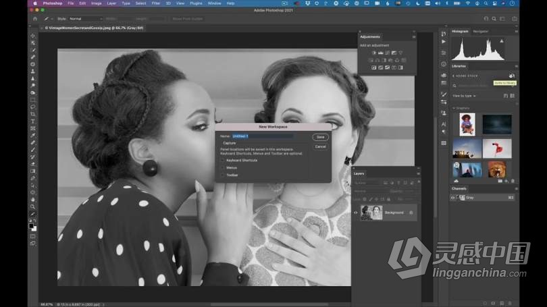Image resolution: width=547 pixels, height=307 pixels.
Task: Open the Apple menu
Action: coord(35,3)
